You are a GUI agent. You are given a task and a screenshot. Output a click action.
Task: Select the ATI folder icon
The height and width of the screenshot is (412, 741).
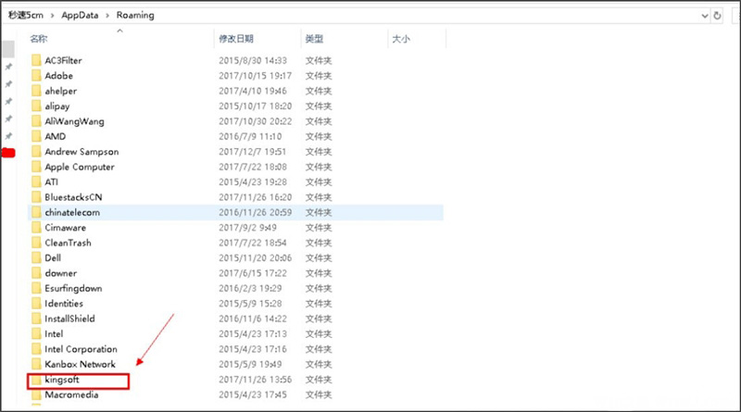(x=36, y=181)
